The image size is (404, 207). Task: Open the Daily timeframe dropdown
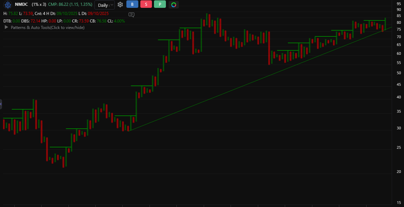coord(104,5)
